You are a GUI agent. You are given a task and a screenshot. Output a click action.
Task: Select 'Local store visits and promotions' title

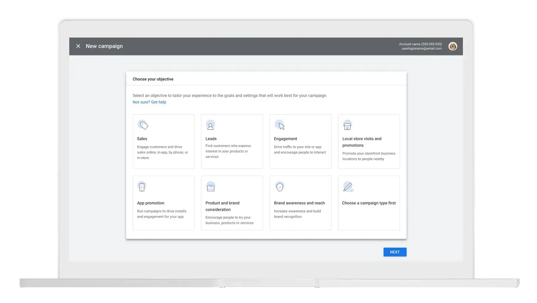click(362, 142)
